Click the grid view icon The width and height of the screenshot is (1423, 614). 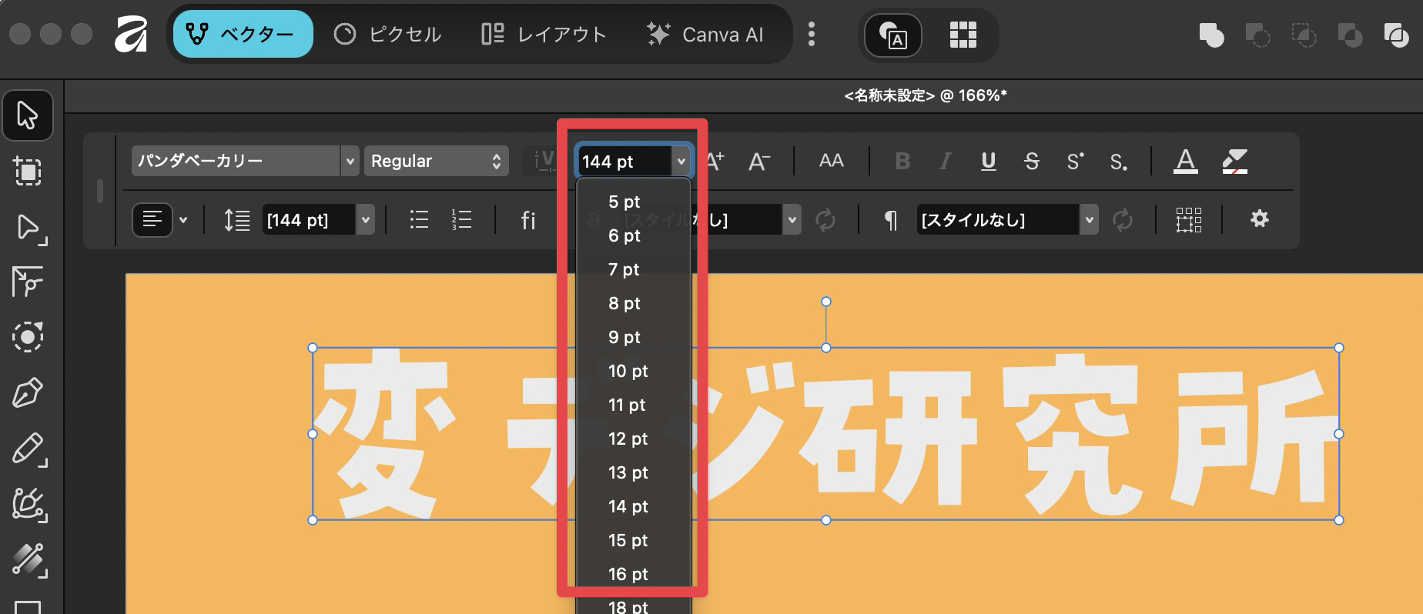pyautogui.click(x=963, y=35)
